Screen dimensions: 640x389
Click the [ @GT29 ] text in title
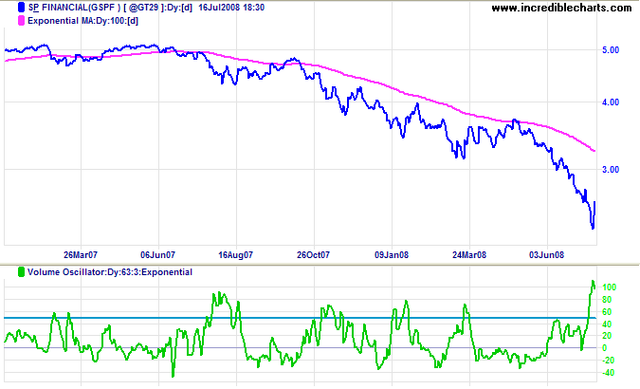(142, 8)
